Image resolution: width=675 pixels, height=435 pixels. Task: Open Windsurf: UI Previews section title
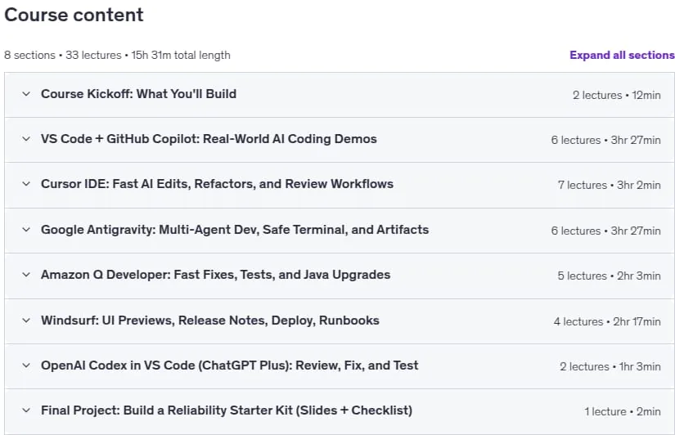(x=210, y=321)
